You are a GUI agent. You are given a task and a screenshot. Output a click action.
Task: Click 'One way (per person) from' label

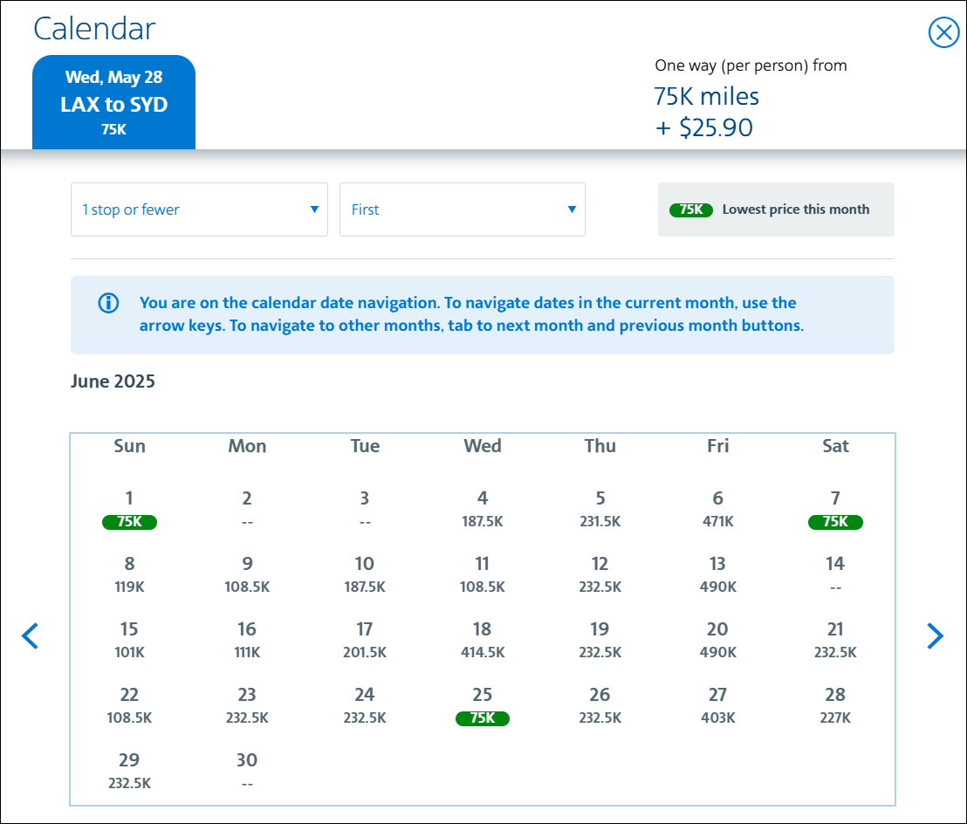[x=751, y=65]
